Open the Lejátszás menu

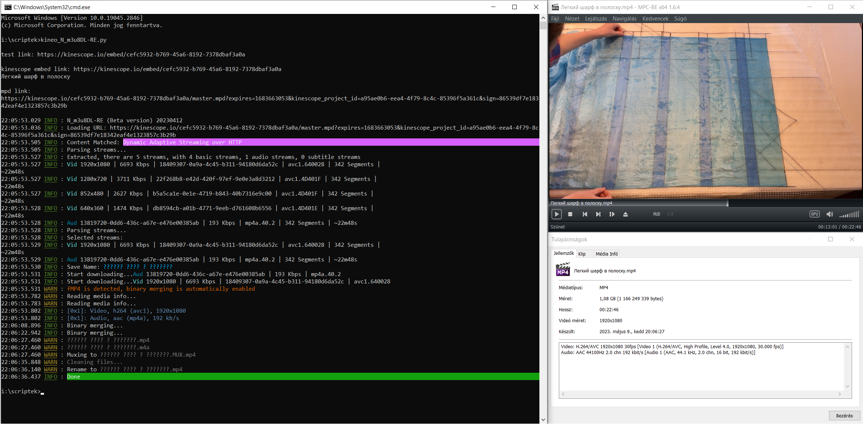(x=595, y=19)
